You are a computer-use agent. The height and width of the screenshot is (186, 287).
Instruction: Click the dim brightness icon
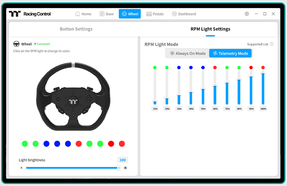[22, 168]
